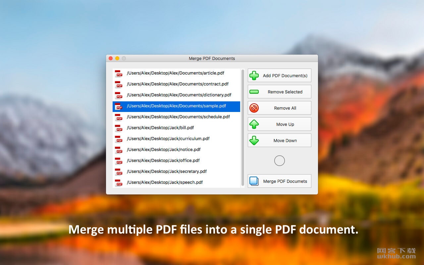Viewport: 424px width, 265px height.
Task: Click PDF icon next to contract.pdf
Action: pyautogui.click(x=119, y=84)
